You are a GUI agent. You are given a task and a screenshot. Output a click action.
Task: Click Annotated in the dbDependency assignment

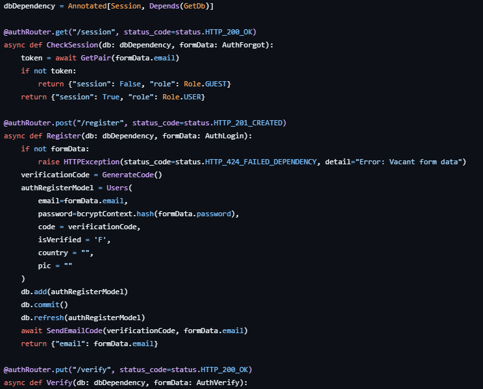(87, 6)
